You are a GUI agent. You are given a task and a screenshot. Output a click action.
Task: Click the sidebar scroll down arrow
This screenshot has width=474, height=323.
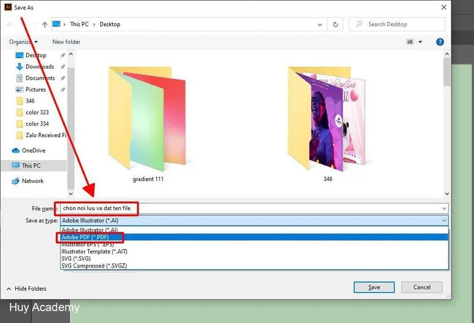pos(71,193)
